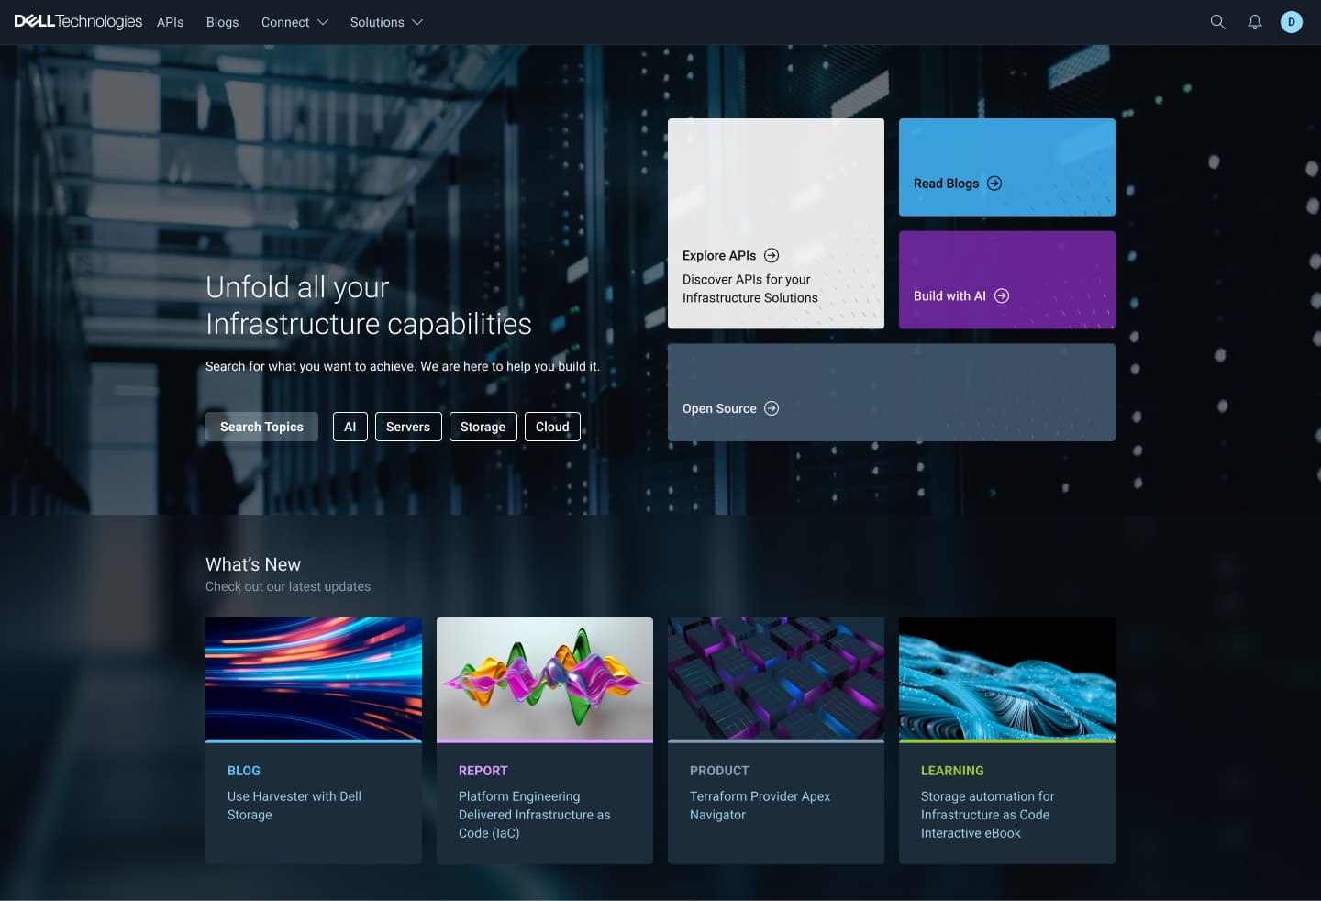The width and height of the screenshot is (1321, 901).
Task: Click the "Search for what you want" text
Action: pos(402,366)
